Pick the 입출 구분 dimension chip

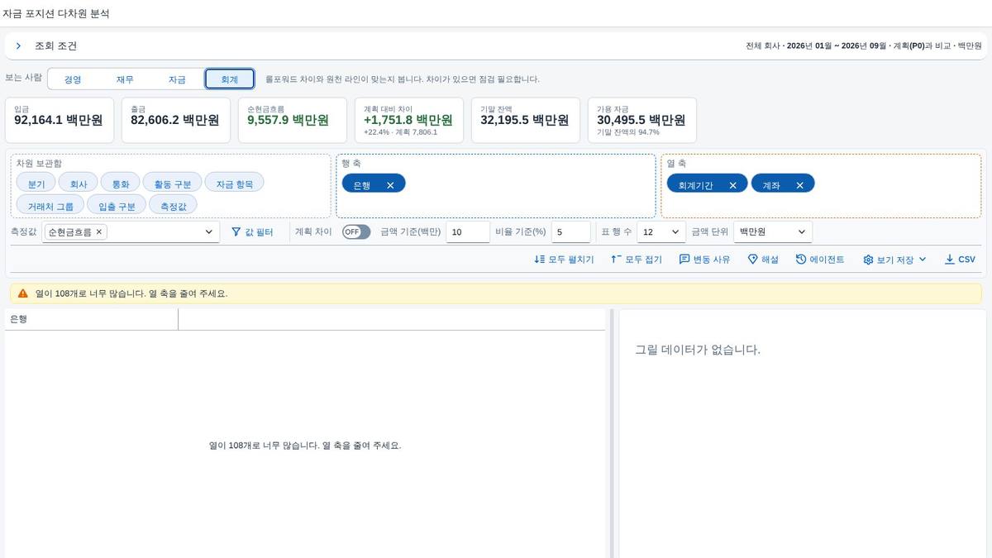[117, 206]
